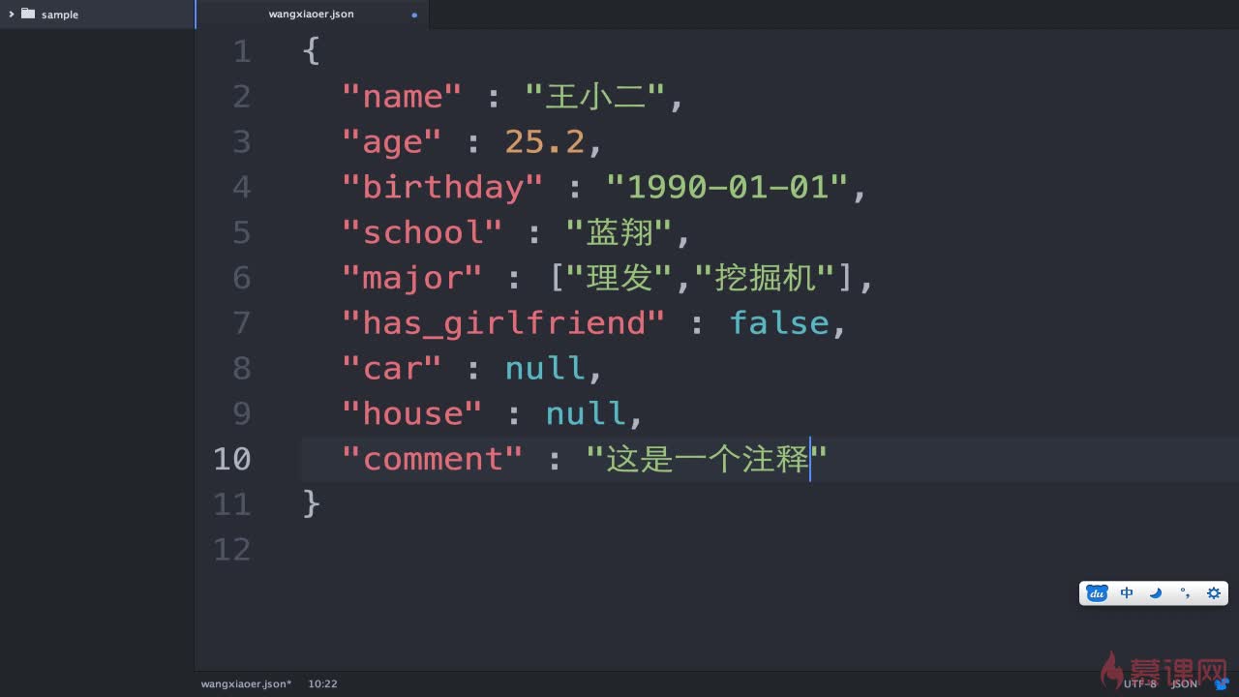Select the sample folder in the tree
Image resolution: width=1239 pixels, height=697 pixels.
point(97,14)
